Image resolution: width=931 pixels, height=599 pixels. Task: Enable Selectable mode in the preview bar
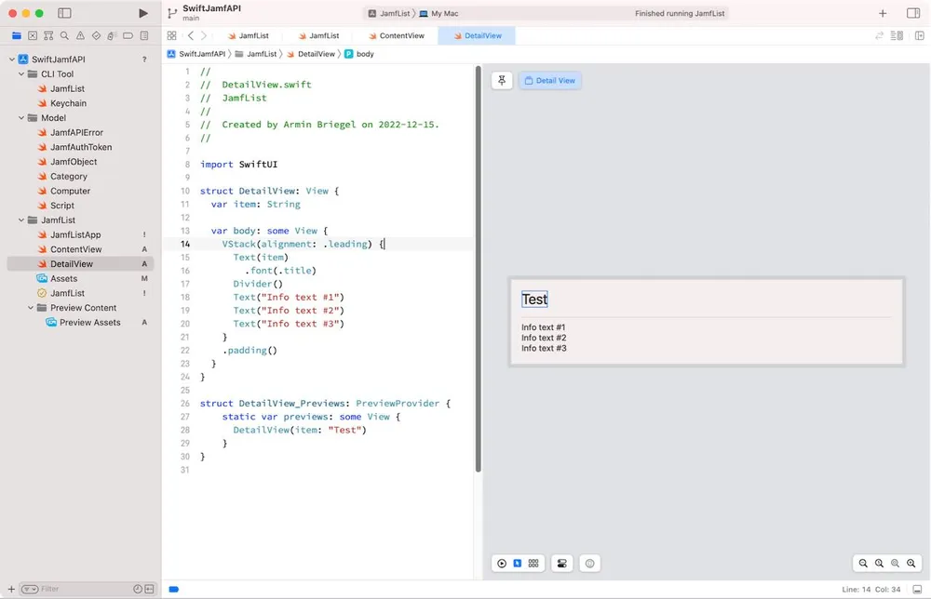tap(518, 563)
